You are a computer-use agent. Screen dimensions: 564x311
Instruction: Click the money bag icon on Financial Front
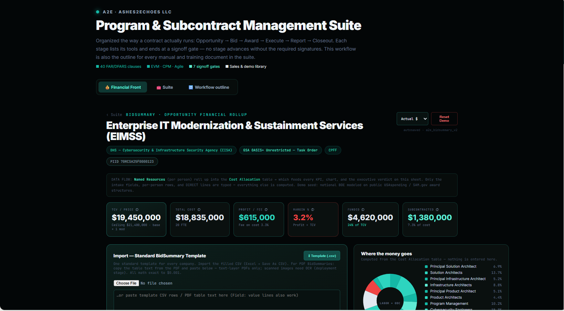(107, 87)
